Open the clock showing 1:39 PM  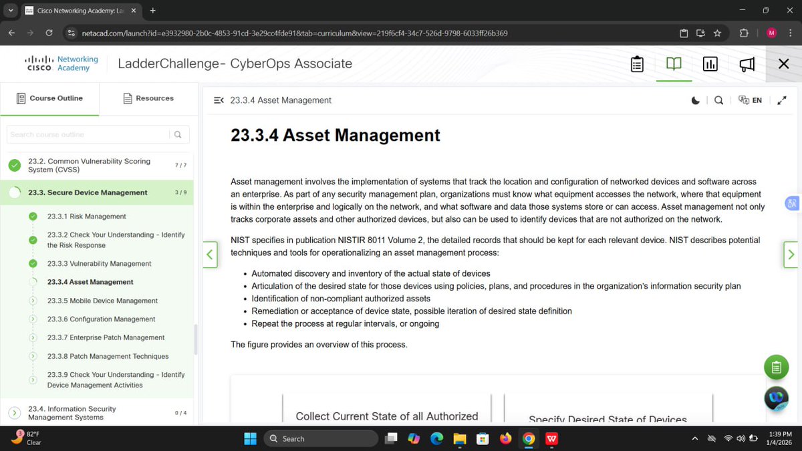click(781, 438)
